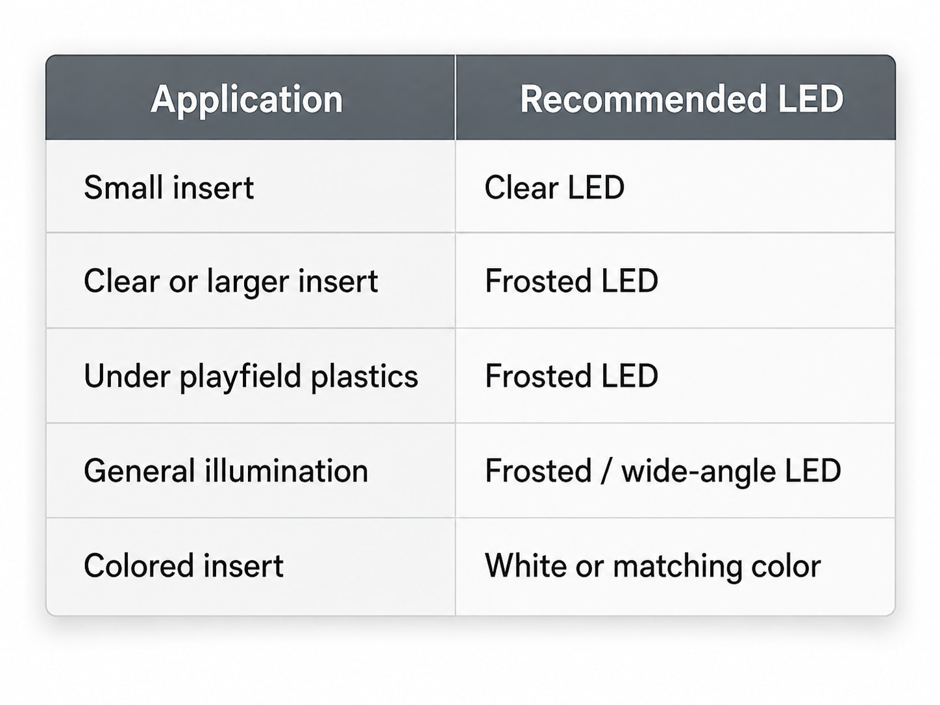Click the Frosted / wide-angle LED cell
Viewport: 940px width, 705px height.
676,471
